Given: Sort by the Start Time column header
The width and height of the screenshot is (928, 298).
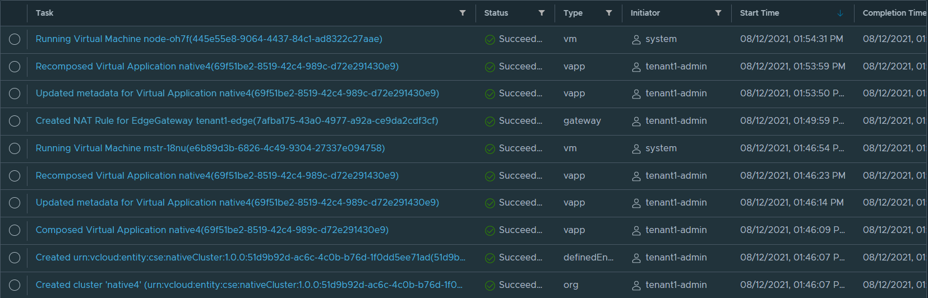Looking at the screenshot, I should click(x=759, y=13).
